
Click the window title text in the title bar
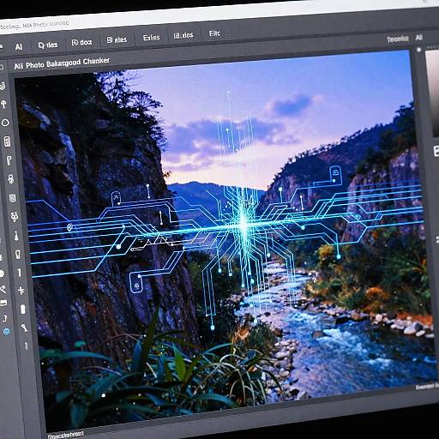pyautogui.click(x=34, y=25)
